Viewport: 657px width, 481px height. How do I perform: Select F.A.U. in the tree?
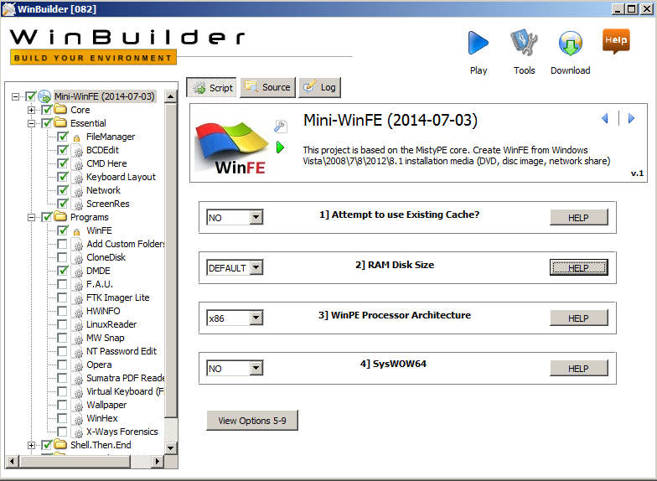(100, 284)
